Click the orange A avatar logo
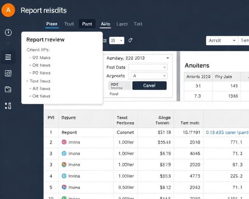The width and height of the screenshot is (249, 199). (8, 10)
